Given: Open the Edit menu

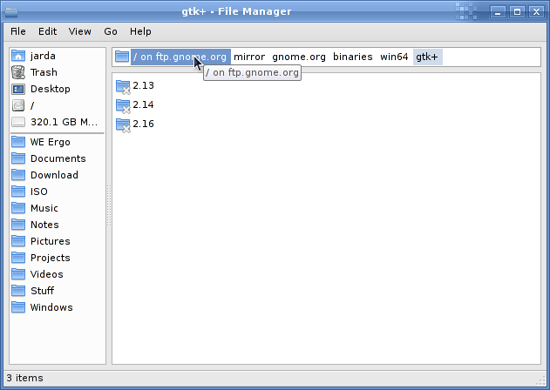Looking at the screenshot, I should coord(47,31).
